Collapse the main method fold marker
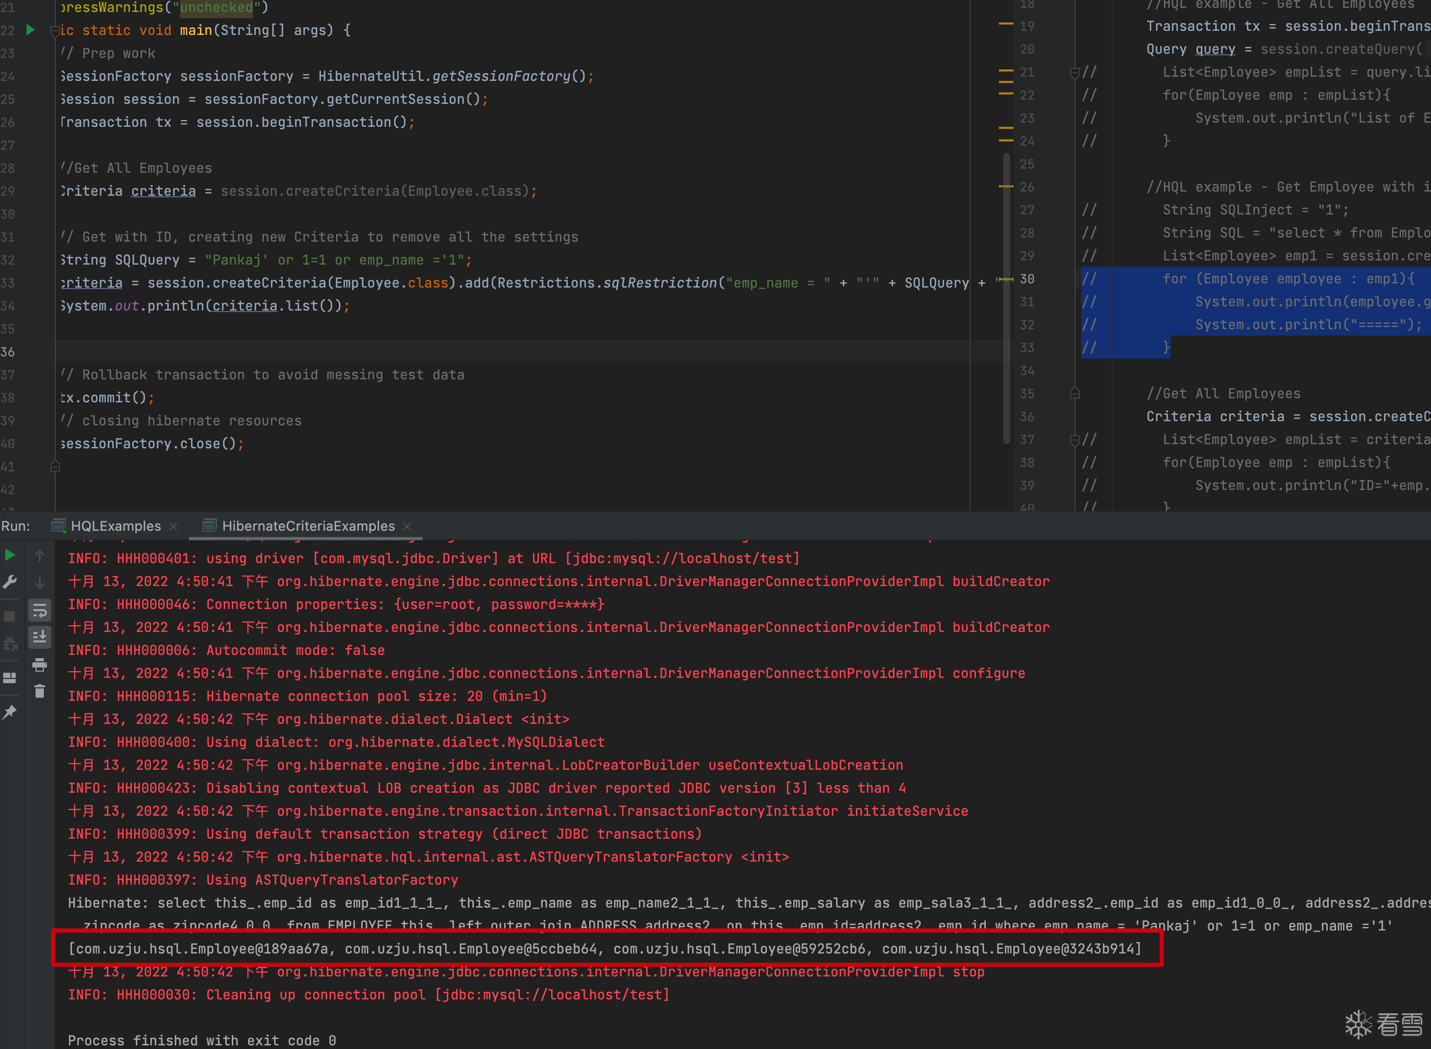Screen dimensions: 1431x1049 point(55,30)
